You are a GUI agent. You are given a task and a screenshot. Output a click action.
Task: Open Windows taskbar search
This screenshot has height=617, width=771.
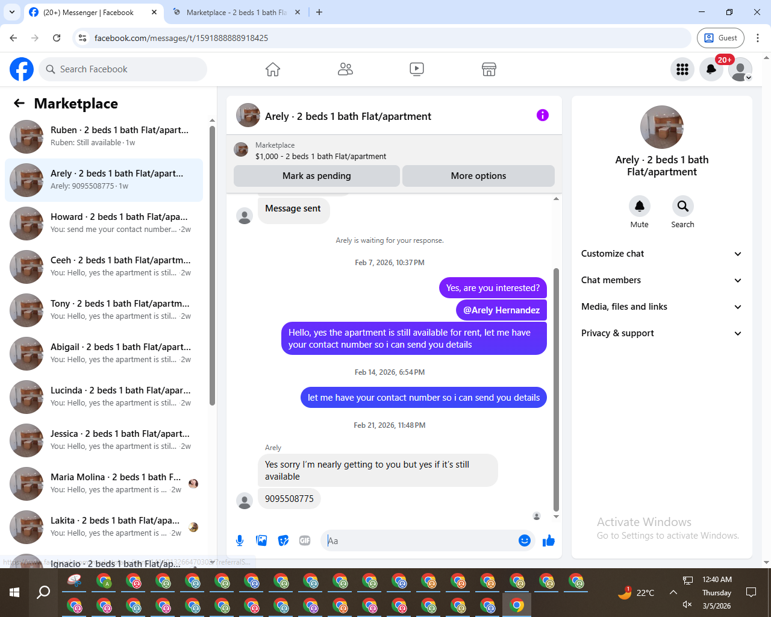(43, 592)
